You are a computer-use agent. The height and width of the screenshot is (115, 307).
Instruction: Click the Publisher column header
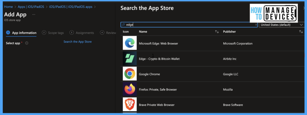click(229, 32)
